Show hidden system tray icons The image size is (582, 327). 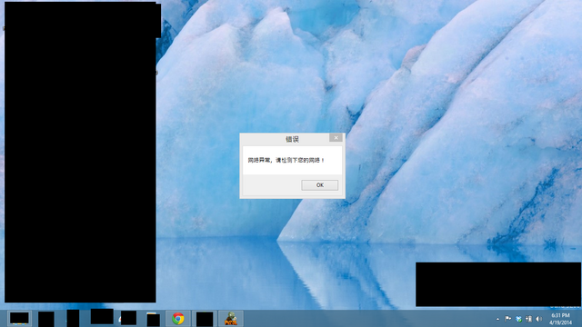[497, 319]
